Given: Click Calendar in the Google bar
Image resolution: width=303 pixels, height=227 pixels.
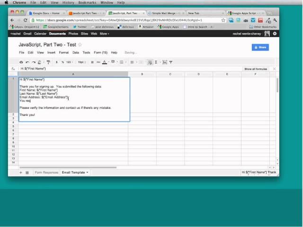Looking at the screenshot, I should click(x=40, y=34).
